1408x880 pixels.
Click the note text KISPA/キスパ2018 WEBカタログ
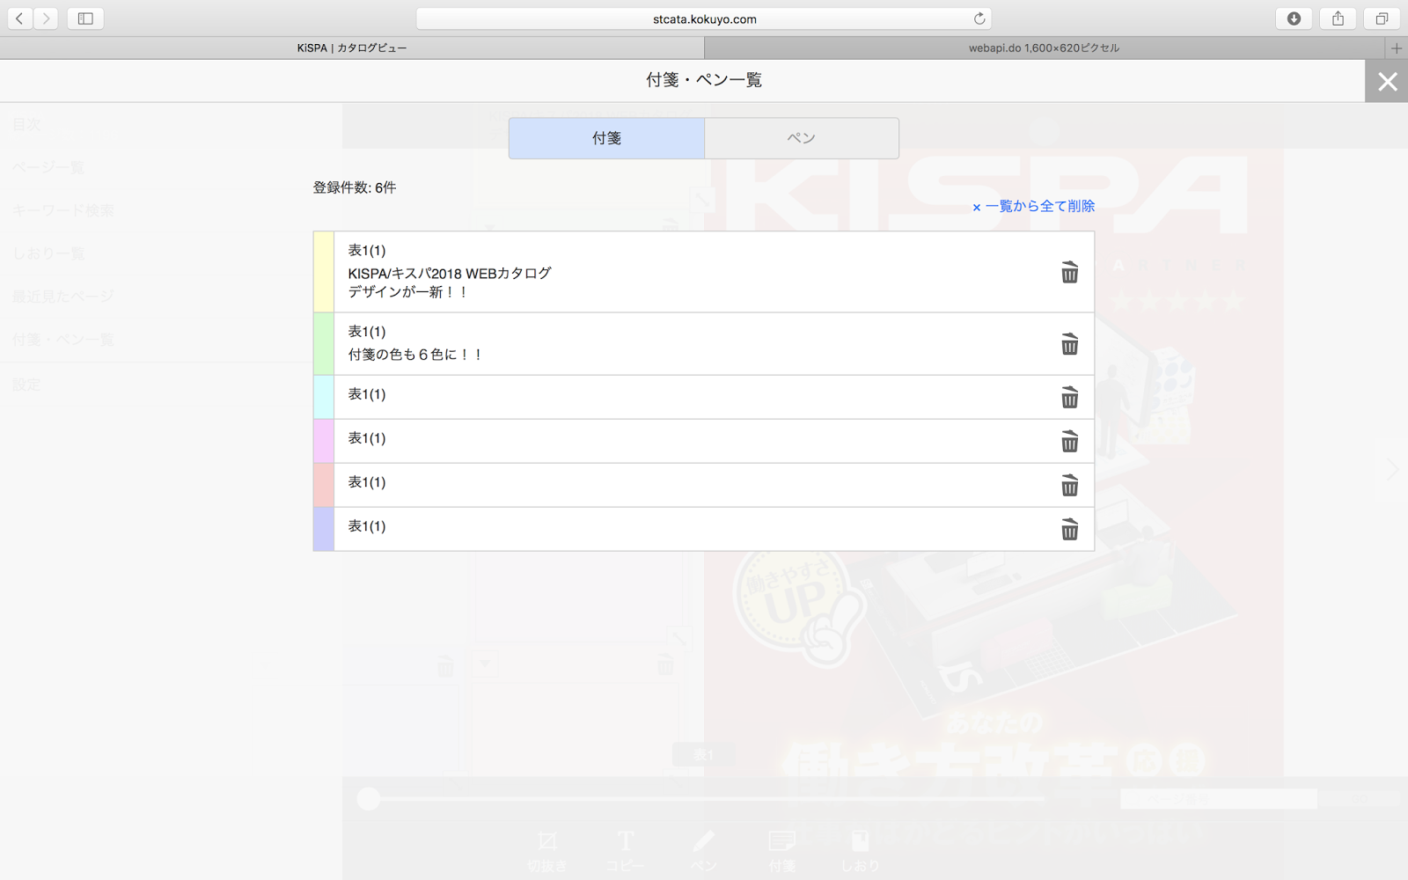point(450,274)
